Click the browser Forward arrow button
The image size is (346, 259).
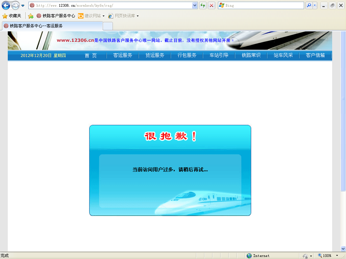click(x=15, y=5)
